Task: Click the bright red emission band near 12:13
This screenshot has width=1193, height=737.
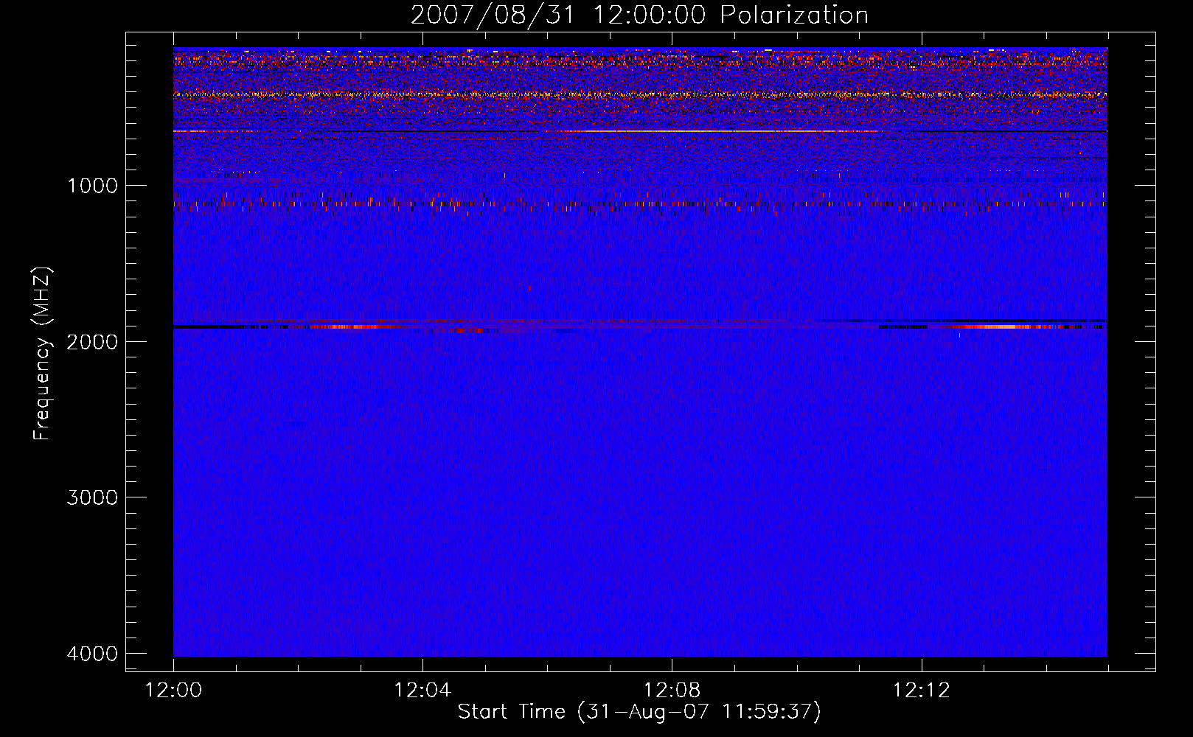Action: [1004, 326]
